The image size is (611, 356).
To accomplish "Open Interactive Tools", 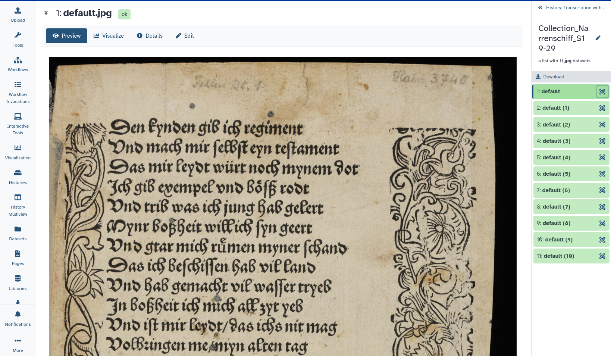I will tap(18, 124).
